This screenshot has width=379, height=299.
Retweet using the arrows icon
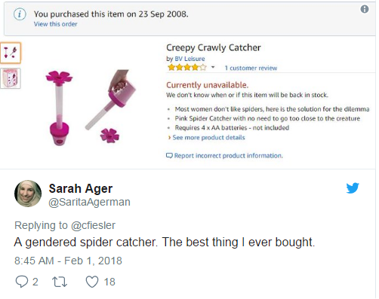point(60,282)
